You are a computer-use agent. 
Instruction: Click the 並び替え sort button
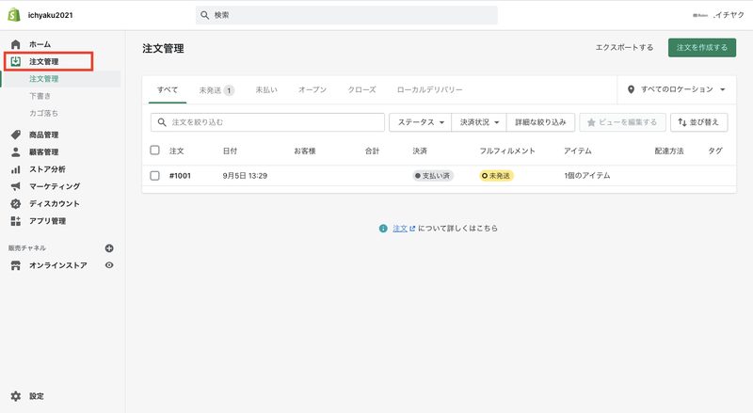pyautogui.click(x=699, y=122)
